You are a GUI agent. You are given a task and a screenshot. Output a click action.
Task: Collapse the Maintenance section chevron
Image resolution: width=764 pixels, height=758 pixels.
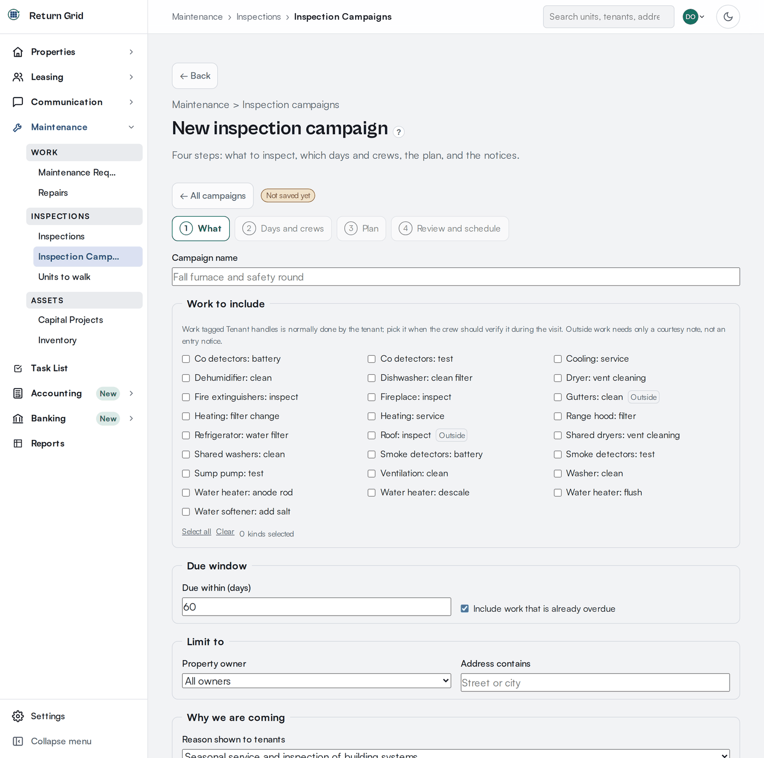tap(131, 127)
